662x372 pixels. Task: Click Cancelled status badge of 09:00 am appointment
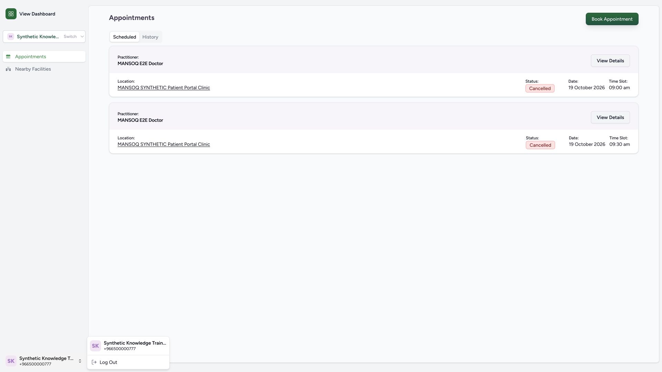point(540,89)
